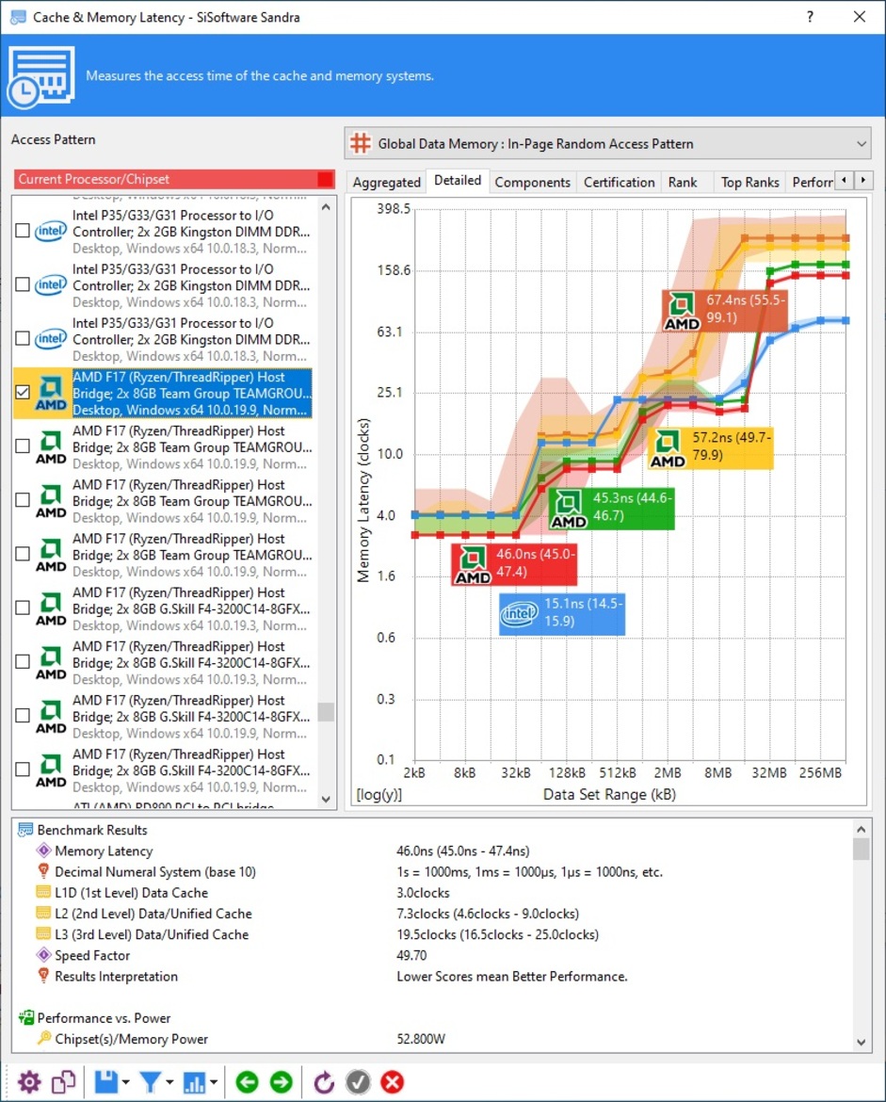Viewport: 886px width, 1102px height.
Task: Open the filter icon's dropdown arrow
Action: pyautogui.click(x=169, y=1082)
